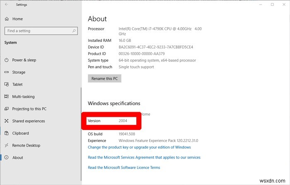Click the Clipboard label
290x185 pixels.
21,133
